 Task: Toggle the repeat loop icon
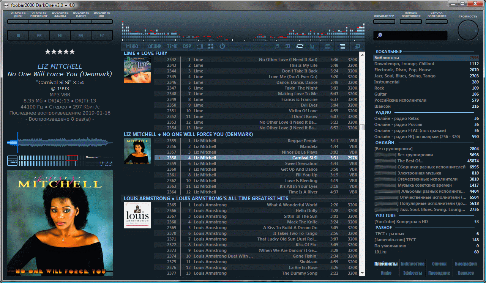(x=300, y=46)
